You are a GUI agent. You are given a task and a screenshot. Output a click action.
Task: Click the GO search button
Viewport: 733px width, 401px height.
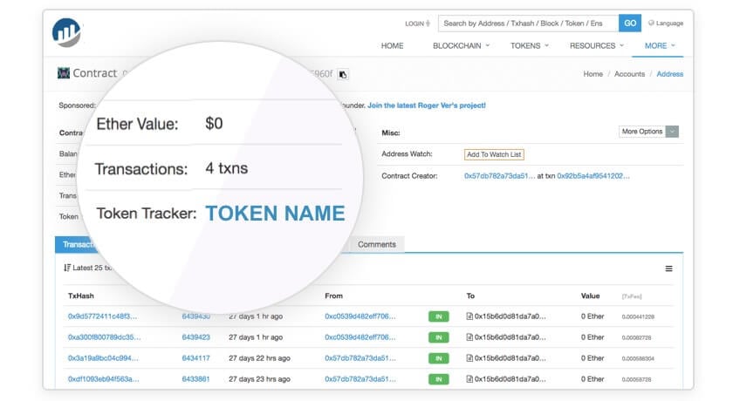point(630,24)
